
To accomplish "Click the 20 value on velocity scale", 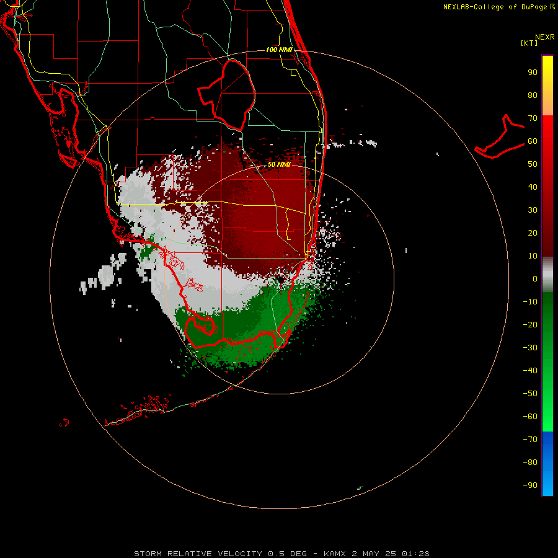I will (533, 232).
